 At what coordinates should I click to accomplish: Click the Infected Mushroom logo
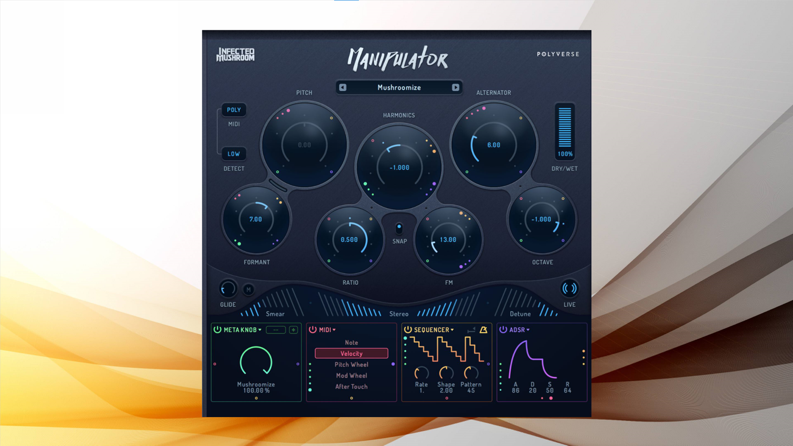click(235, 55)
